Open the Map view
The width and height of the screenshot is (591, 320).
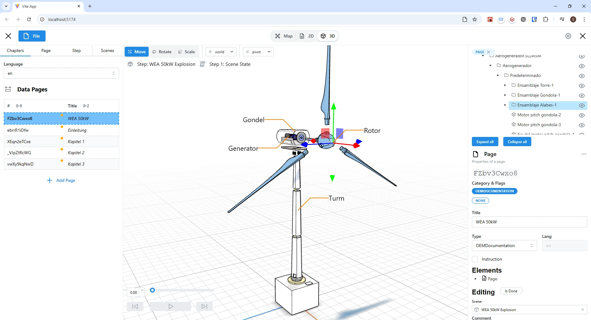[283, 36]
